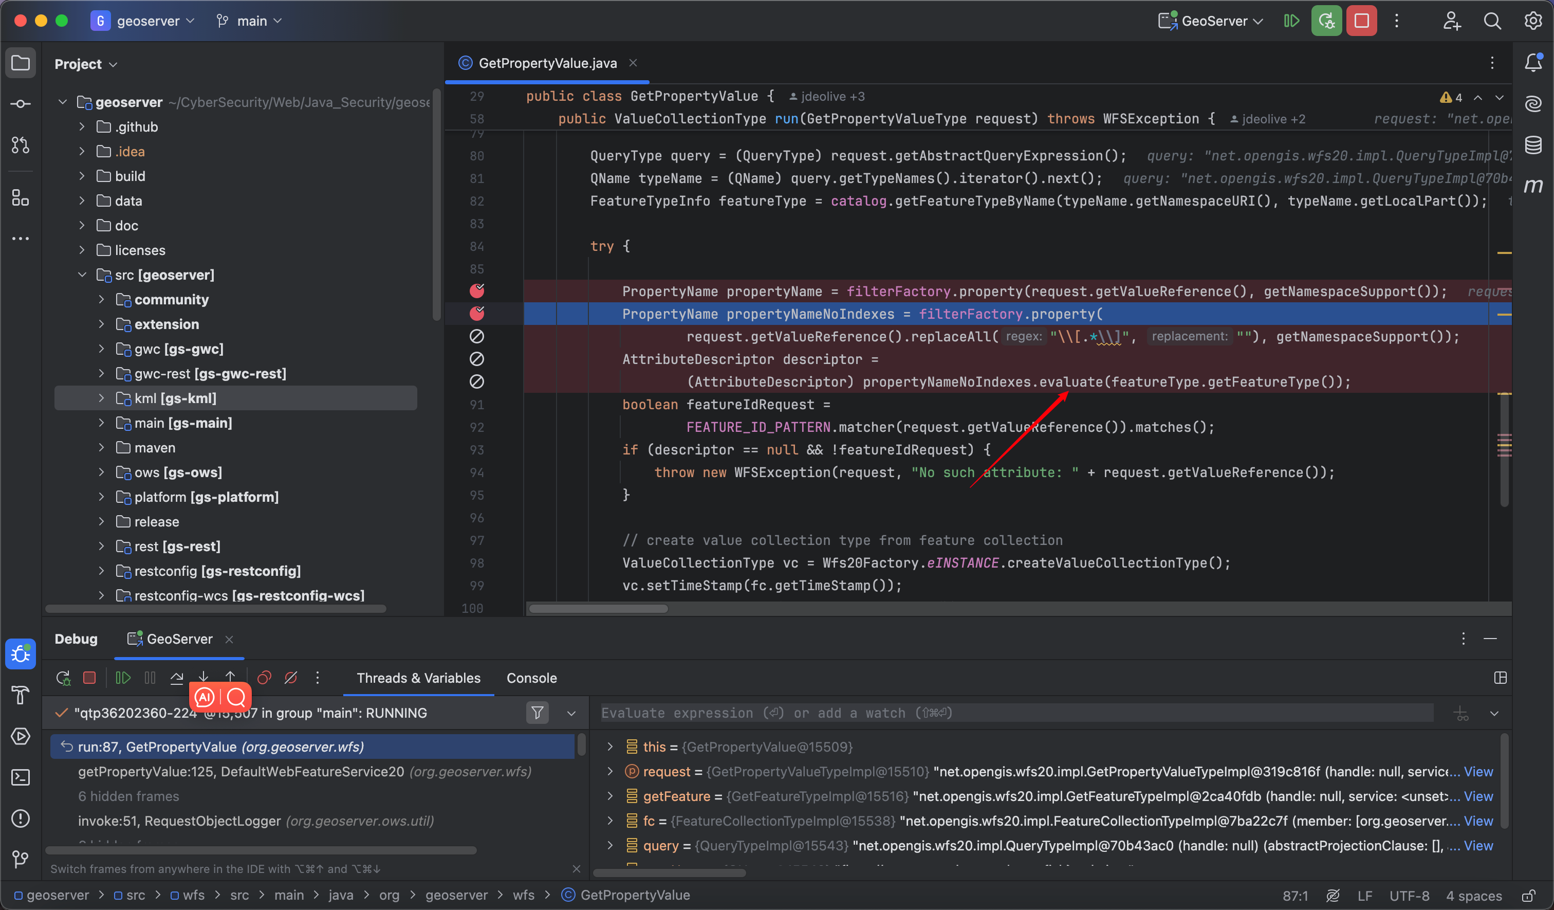This screenshot has height=910, width=1554.
Task: Open the Project view dropdown
Action: (x=86, y=64)
